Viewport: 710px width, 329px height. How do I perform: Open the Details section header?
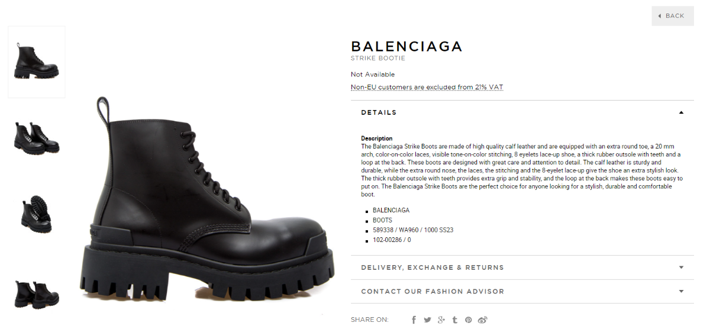(x=522, y=112)
